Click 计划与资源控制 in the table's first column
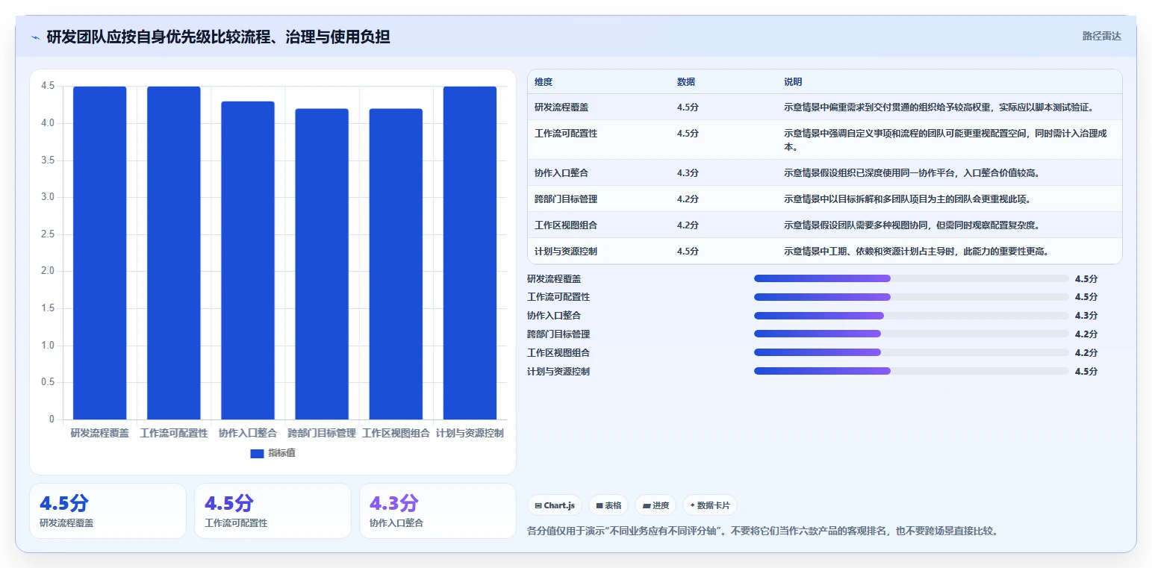Image resolution: width=1152 pixels, height=568 pixels. (566, 252)
